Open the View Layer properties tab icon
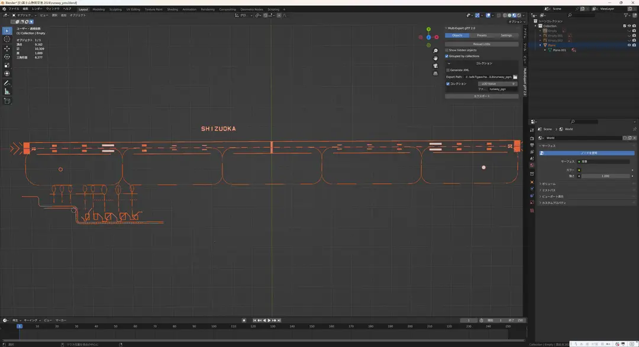Screen dimensions: 639x347 pyautogui.click(x=532, y=152)
